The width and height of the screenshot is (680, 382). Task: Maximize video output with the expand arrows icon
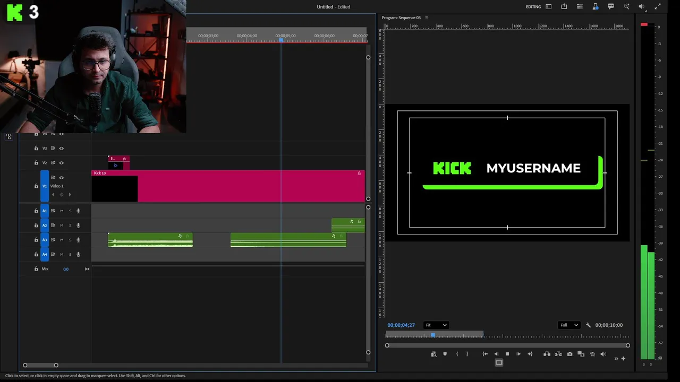point(658,6)
